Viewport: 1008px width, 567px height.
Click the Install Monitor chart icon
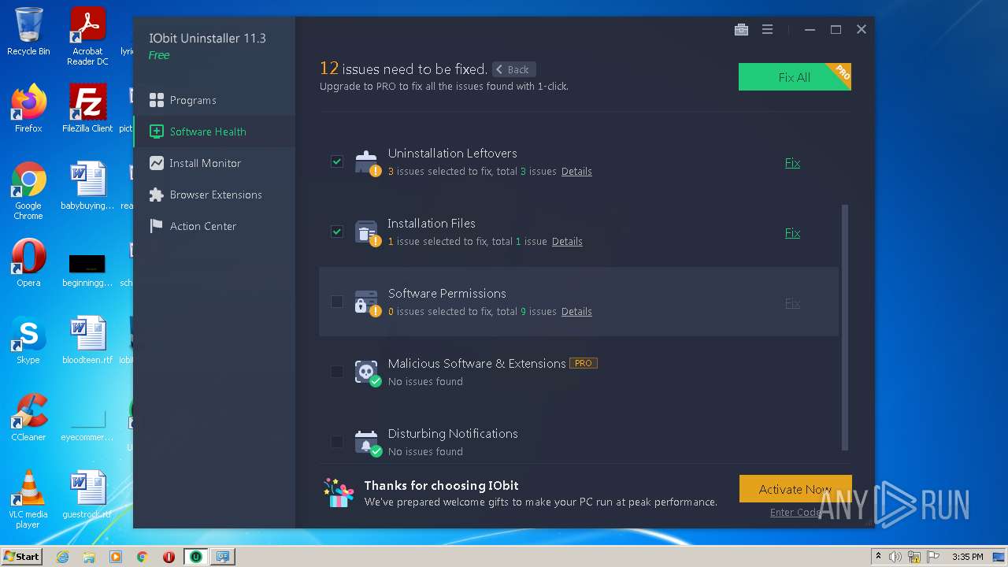tap(157, 163)
